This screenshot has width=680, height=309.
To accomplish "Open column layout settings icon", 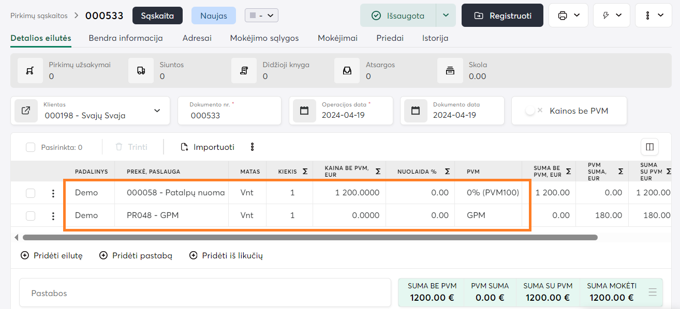I will [x=649, y=147].
